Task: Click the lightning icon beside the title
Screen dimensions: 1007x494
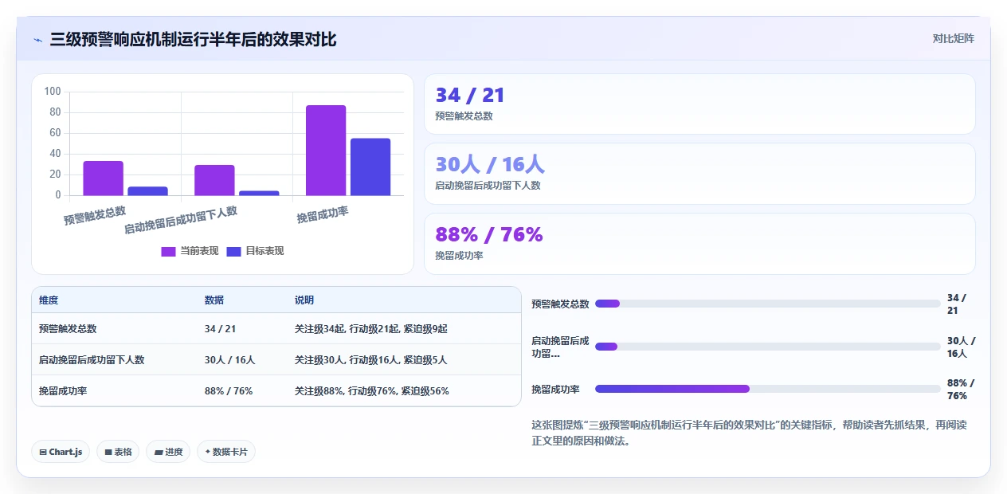Action: coord(37,40)
